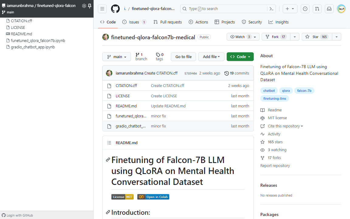Toggle Watch on this repository
Viewport: 350px width, 219px height.
click(x=240, y=37)
